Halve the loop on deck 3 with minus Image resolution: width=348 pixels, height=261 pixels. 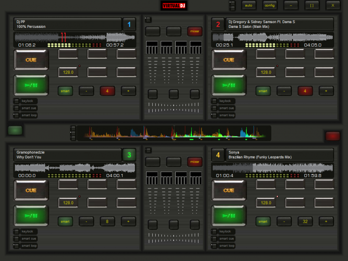(86, 221)
